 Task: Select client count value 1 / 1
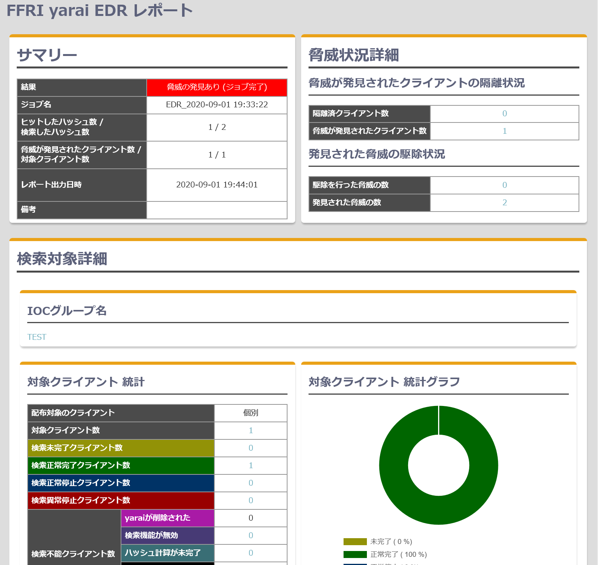[x=217, y=155]
